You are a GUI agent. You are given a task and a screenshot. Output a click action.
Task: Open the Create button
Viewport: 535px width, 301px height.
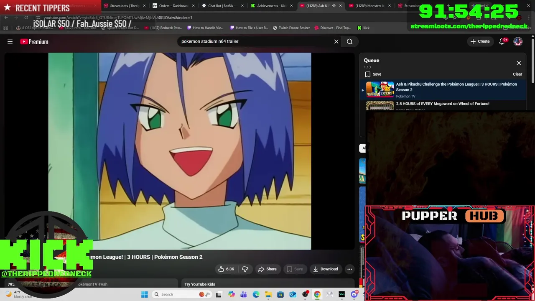coord(480,41)
